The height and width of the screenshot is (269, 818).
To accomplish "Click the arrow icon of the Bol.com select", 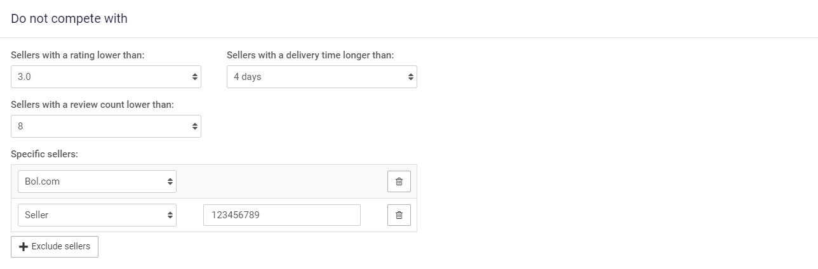I will 170,181.
